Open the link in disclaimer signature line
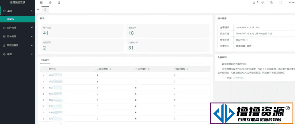 click(x=239, y=78)
